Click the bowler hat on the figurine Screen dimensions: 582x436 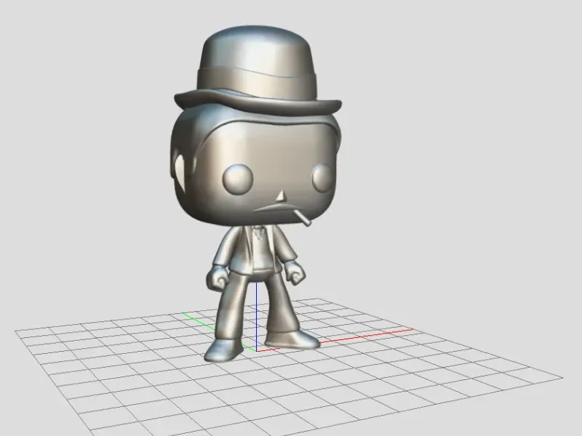coord(258,70)
